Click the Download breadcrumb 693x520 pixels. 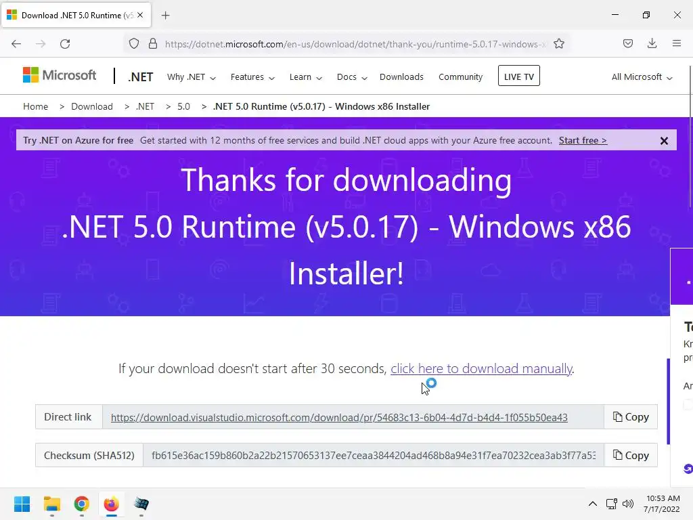pyautogui.click(x=92, y=106)
